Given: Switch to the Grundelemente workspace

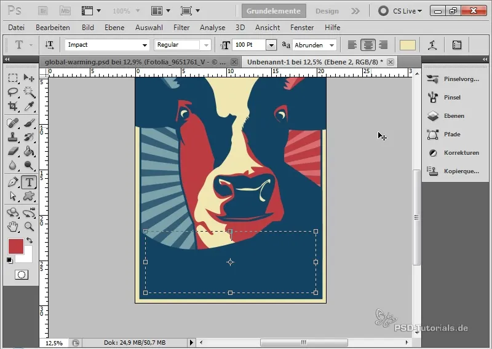Looking at the screenshot, I should point(274,11).
